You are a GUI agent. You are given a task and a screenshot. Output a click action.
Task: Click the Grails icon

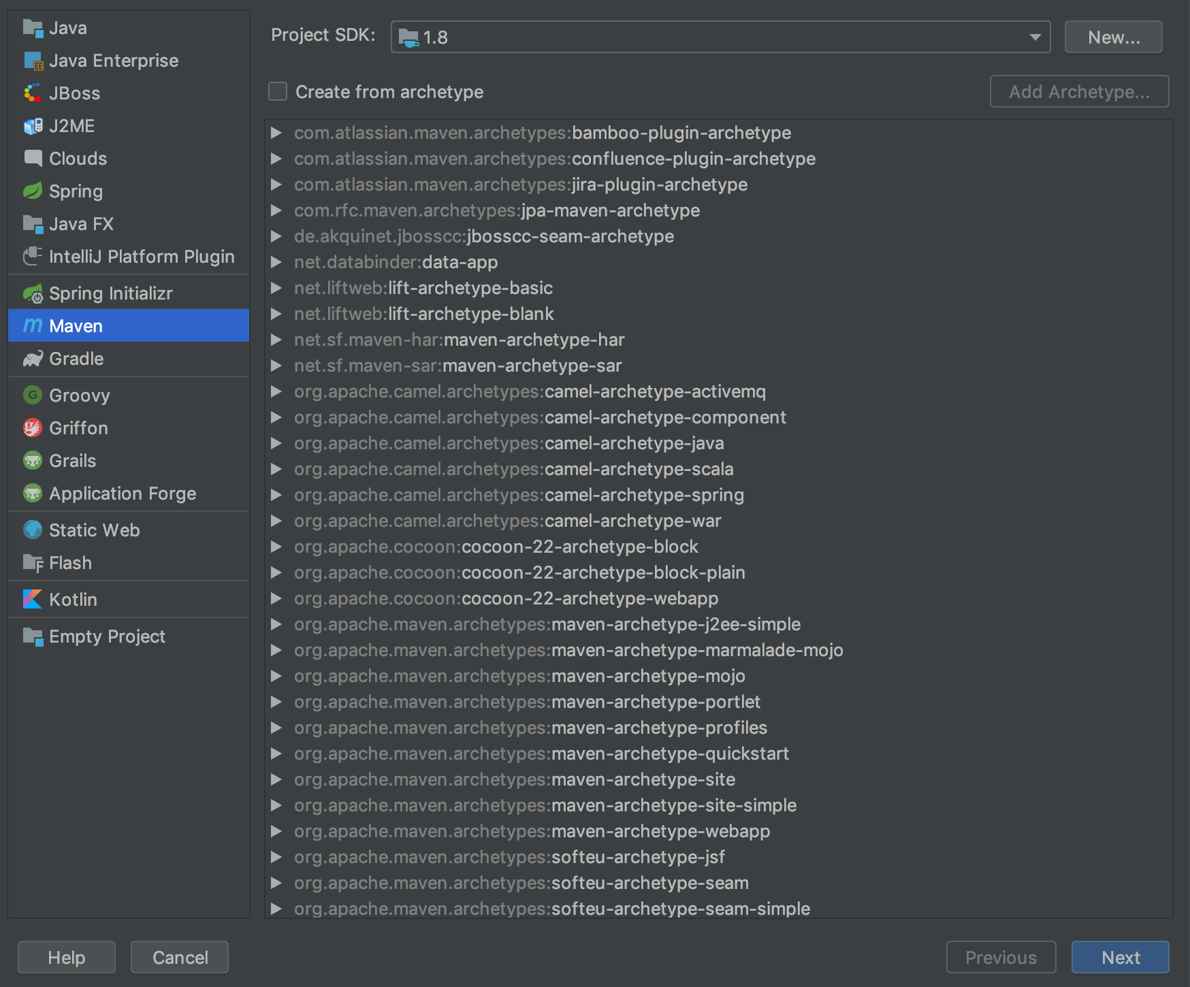33,461
